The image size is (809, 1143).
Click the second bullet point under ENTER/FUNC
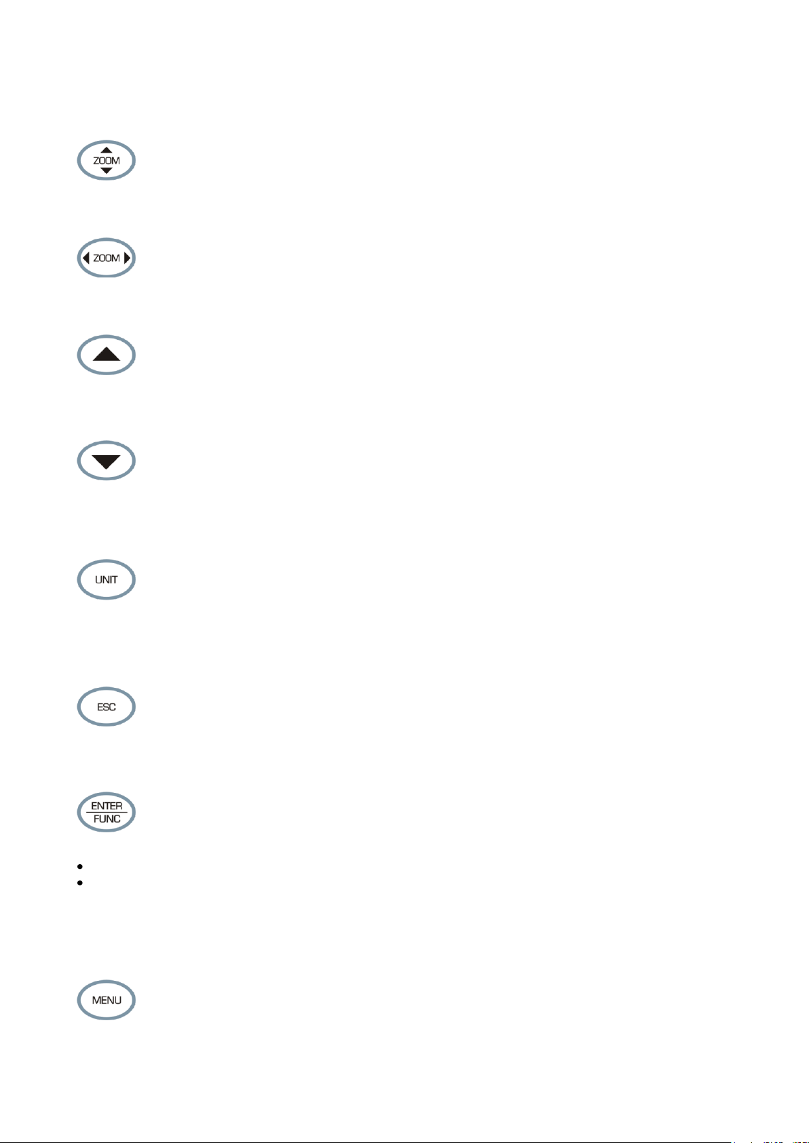pos(80,883)
